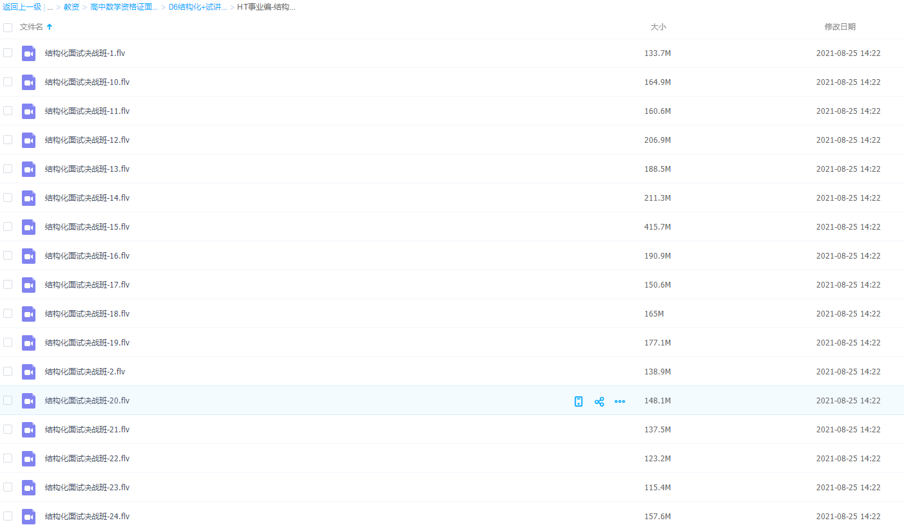Navigate to the 教资 breadcrumb folder
This screenshot has width=904, height=525.
72,7
